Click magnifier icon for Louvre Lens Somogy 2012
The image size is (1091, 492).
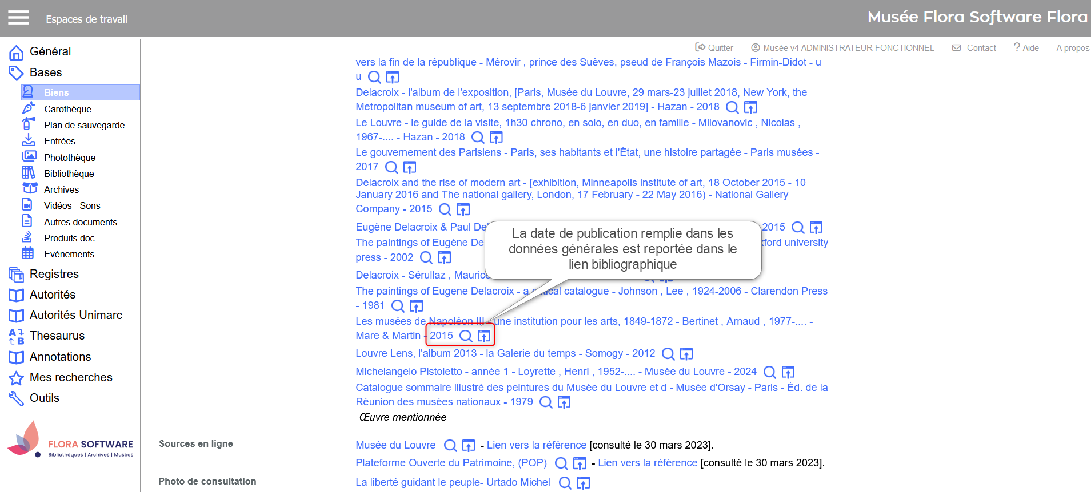(x=668, y=354)
